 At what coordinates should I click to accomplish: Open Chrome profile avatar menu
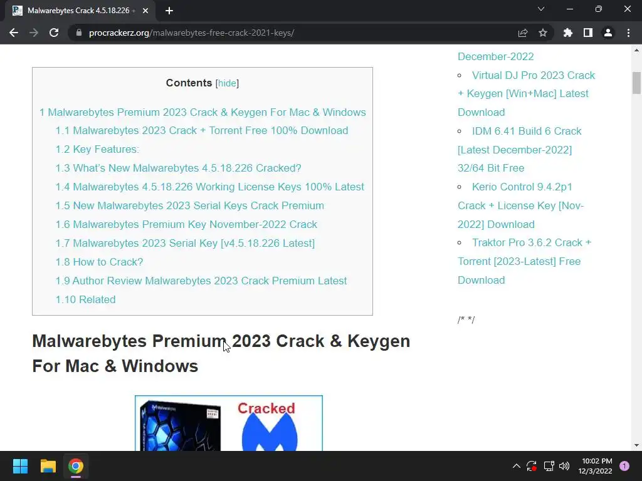click(608, 33)
